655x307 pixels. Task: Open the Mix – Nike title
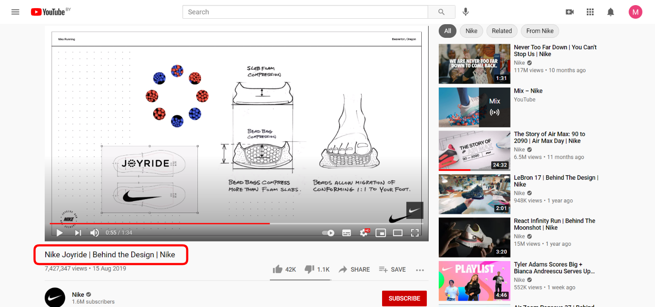point(528,91)
